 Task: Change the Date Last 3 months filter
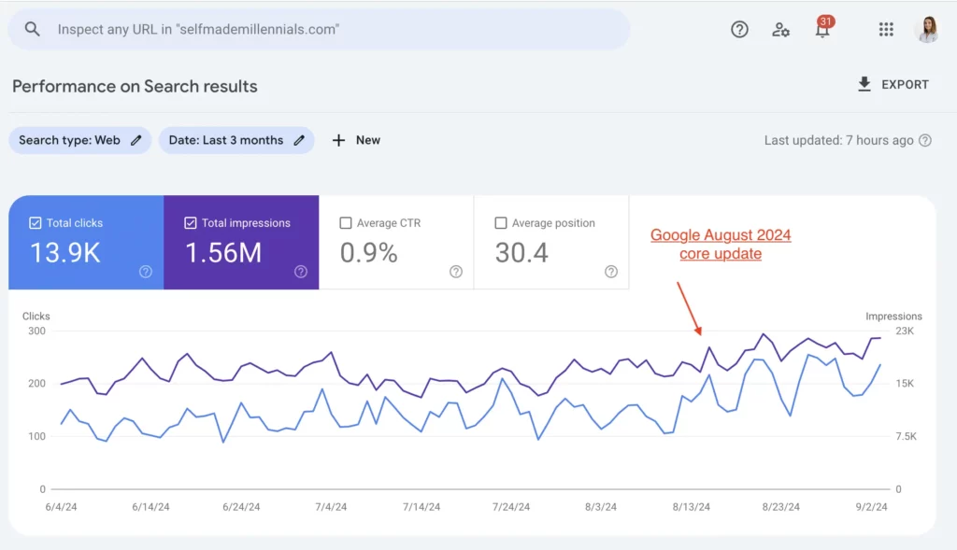pyautogui.click(x=300, y=140)
